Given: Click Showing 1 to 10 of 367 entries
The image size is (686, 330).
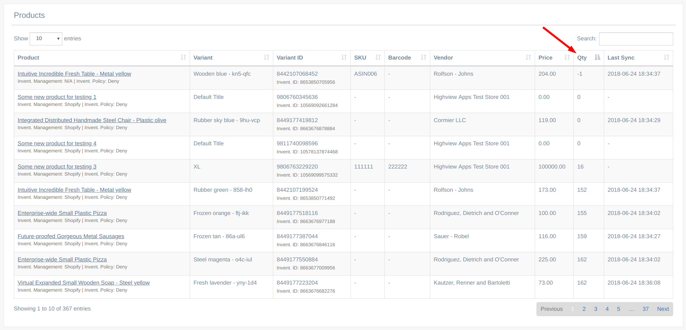Looking at the screenshot, I should (x=52, y=308).
